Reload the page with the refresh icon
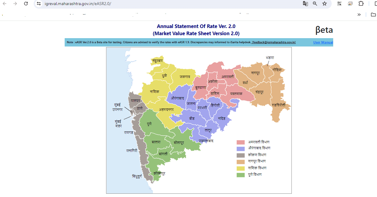 click(26, 4)
